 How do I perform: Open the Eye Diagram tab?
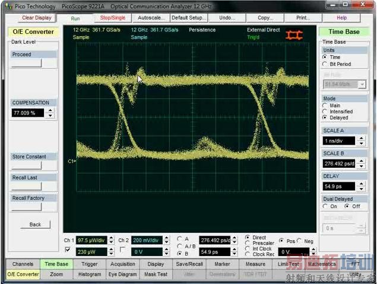click(123, 275)
